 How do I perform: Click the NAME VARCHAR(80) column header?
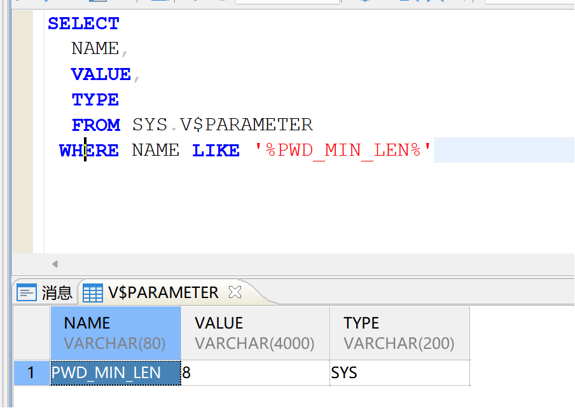tap(116, 333)
